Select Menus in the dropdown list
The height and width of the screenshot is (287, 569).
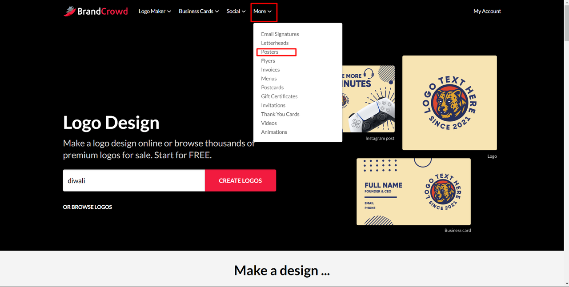(269, 79)
